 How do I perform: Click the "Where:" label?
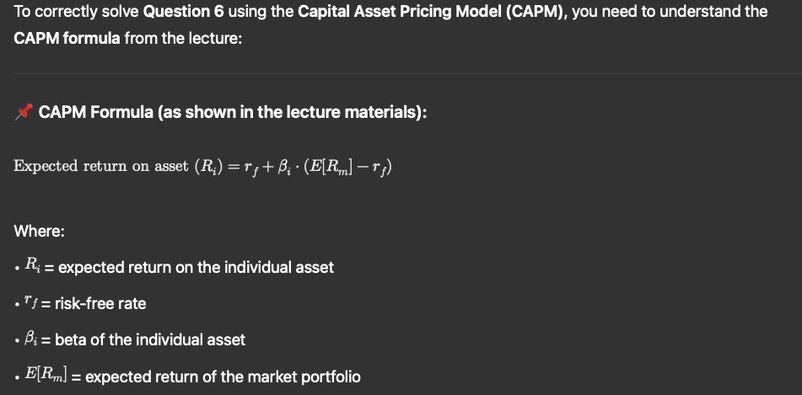pos(40,231)
